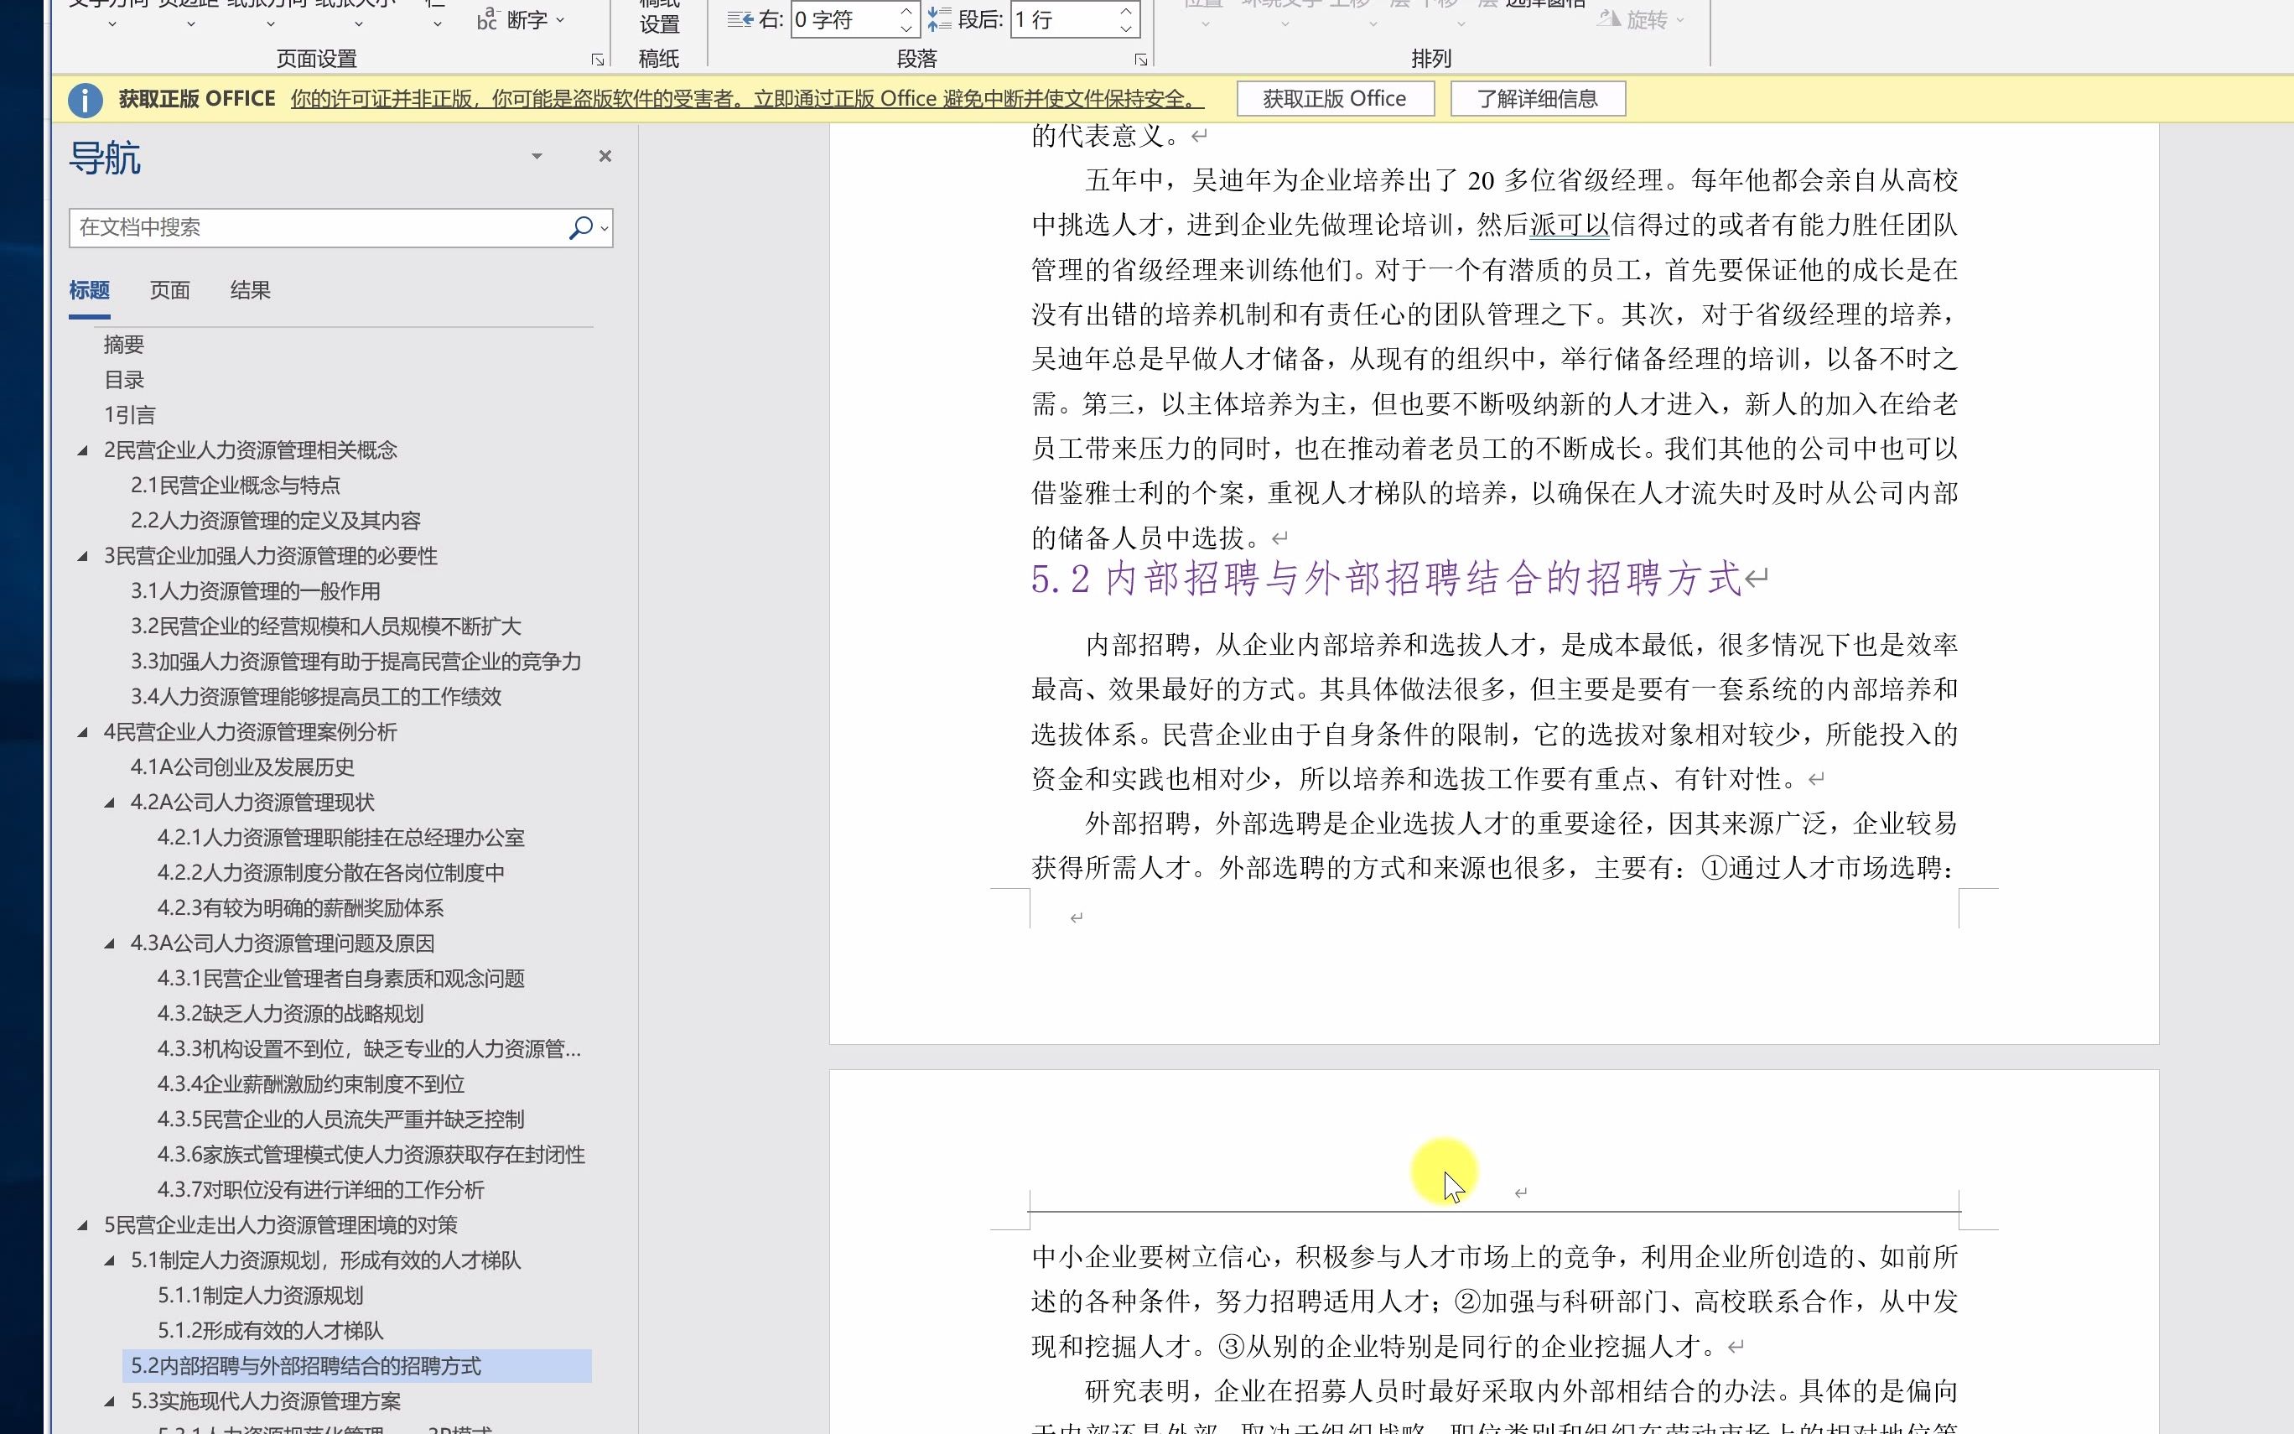Image resolution: width=2294 pixels, height=1434 pixels.
Task: Click the right indent value field
Action: coord(843,20)
